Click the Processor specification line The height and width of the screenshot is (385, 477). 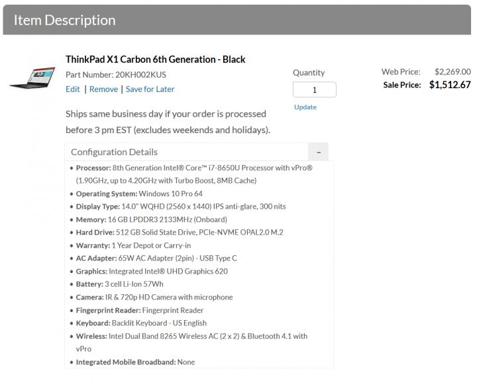(194, 174)
